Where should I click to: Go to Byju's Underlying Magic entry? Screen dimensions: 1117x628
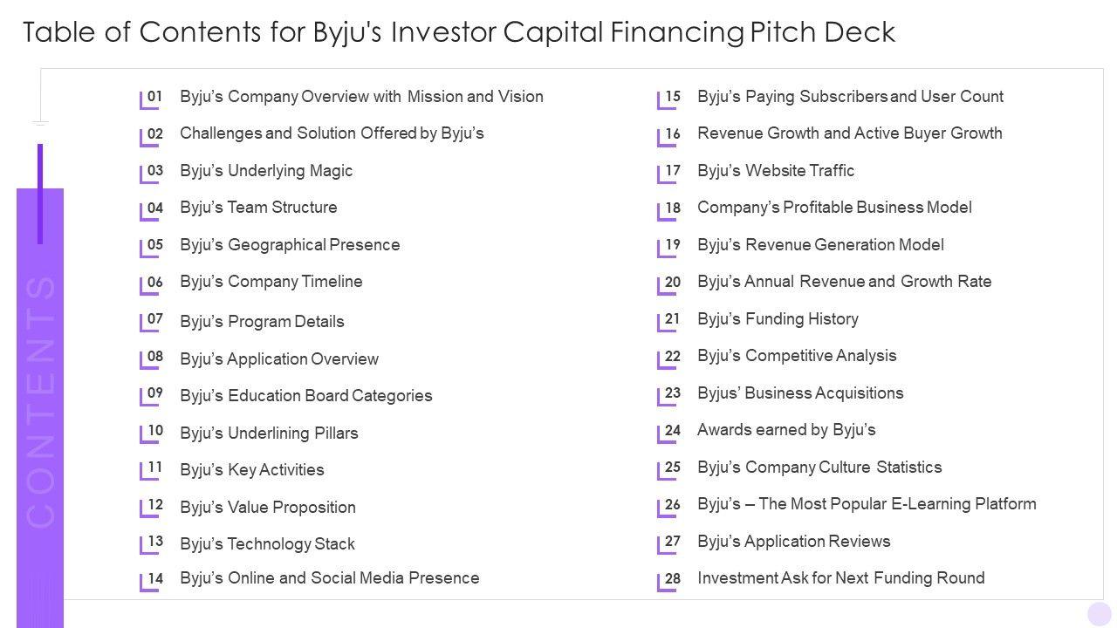266,171
